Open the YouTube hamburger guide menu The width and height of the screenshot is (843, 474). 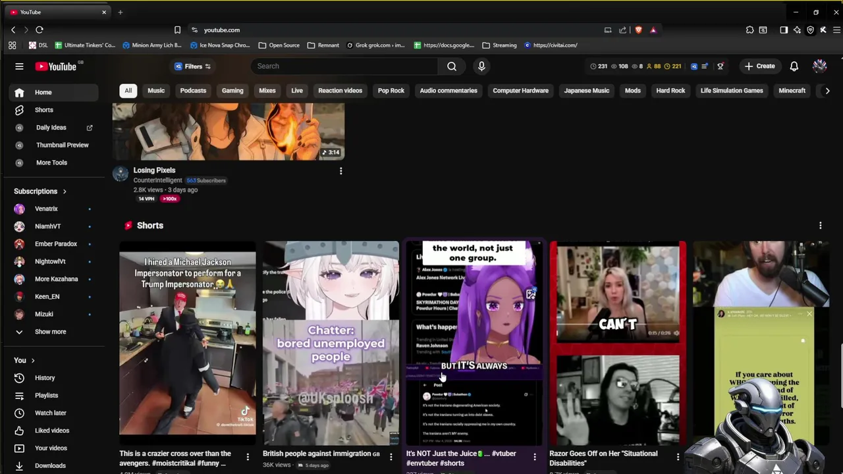(x=19, y=66)
